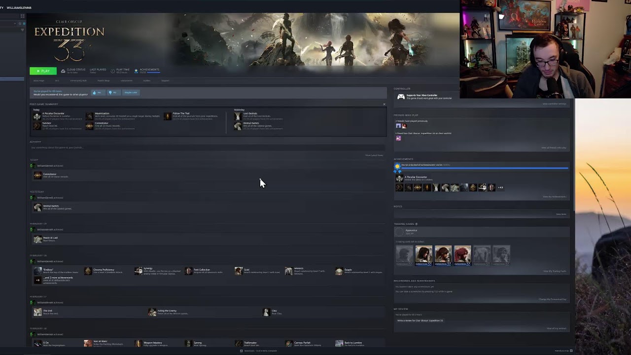Open View controller settings link
Image resolution: width=631 pixels, height=355 pixels.
555,104
